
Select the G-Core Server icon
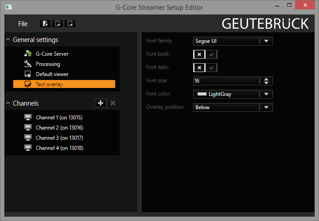click(28, 53)
